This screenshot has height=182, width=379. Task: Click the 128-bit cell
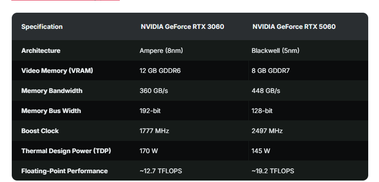click(x=262, y=111)
